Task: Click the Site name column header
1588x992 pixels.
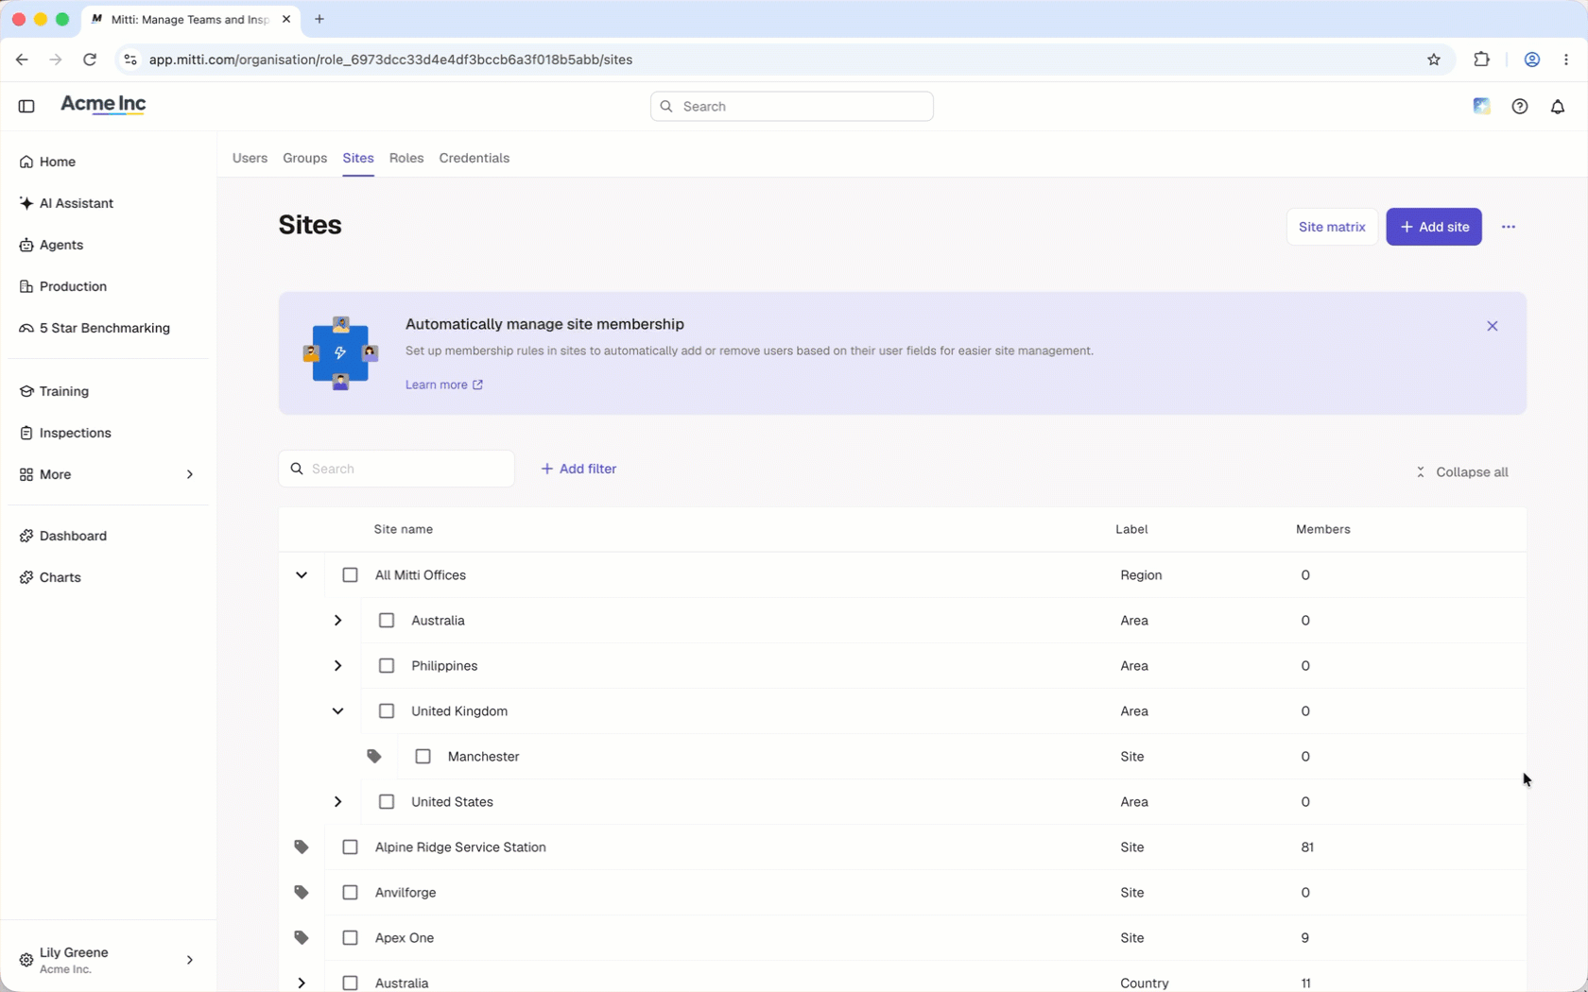Action: coord(404,529)
